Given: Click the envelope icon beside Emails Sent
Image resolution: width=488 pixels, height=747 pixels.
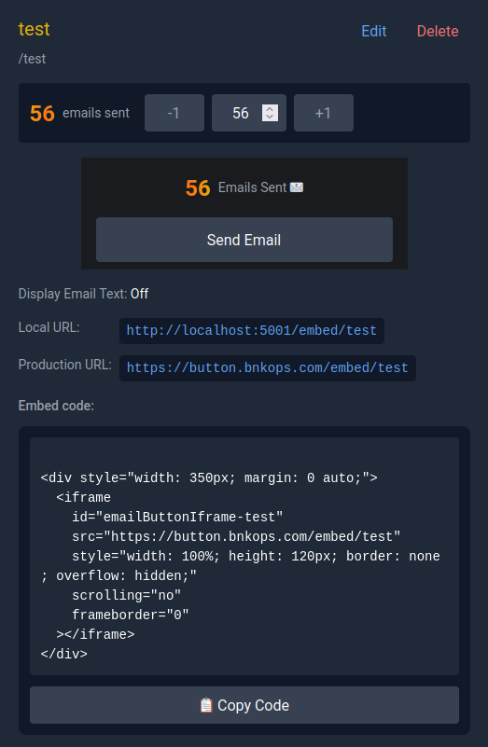Looking at the screenshot, I should [297, 187].
